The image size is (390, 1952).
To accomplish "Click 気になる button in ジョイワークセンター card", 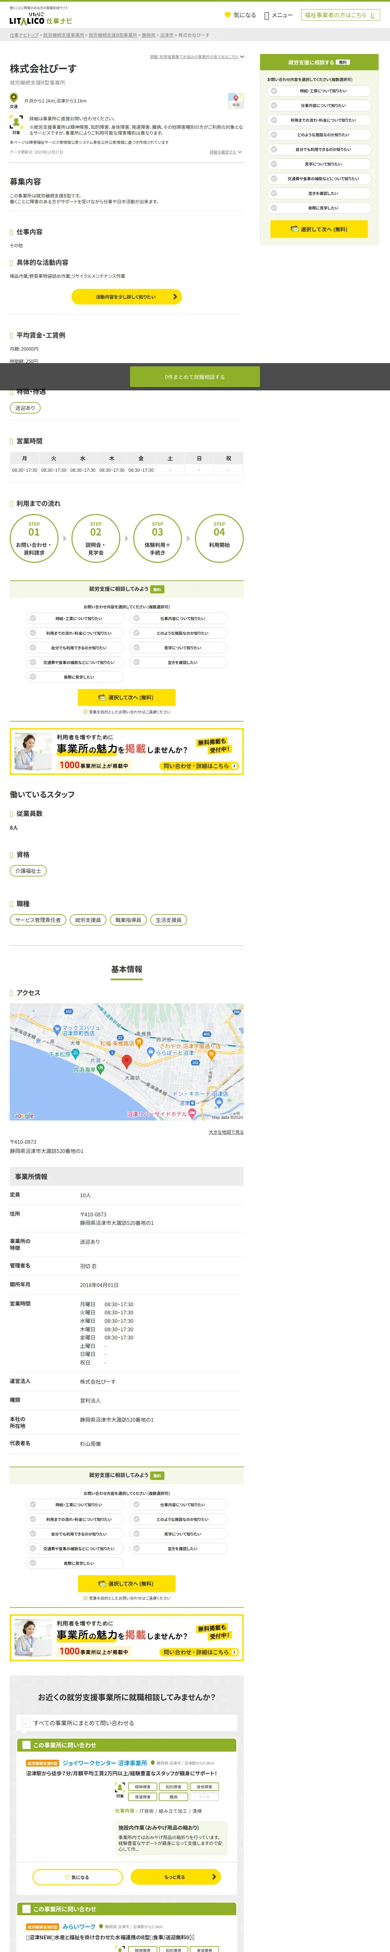I will pyautogui.click(x=78, y=1876).
